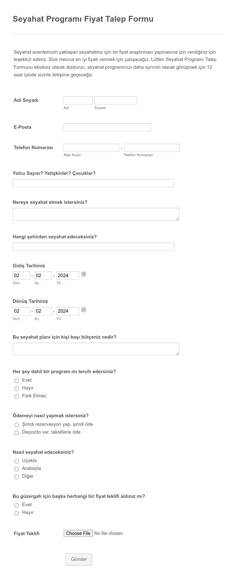Click the Soyadı last name field
The image size is (234, 578).
pos(115,101)
